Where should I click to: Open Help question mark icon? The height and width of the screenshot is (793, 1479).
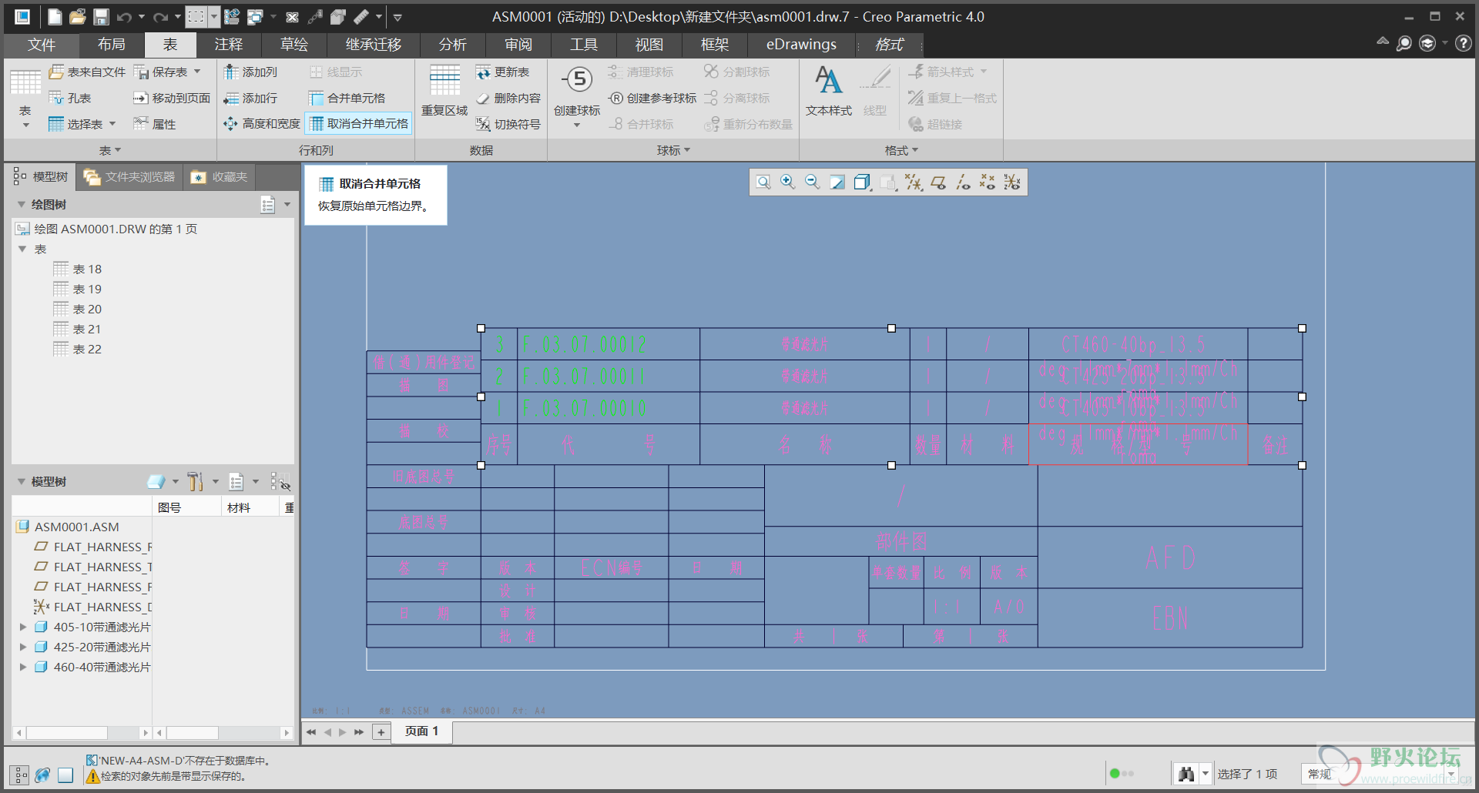pyautogui.click(x=1464, y=44)
